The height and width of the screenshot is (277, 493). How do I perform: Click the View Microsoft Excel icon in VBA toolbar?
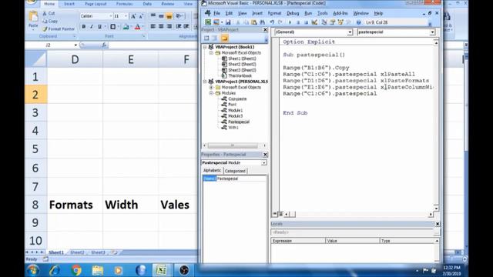pyautogui.click(x=208, y=22)
